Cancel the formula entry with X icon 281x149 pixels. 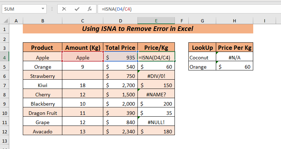coord(64,9)
